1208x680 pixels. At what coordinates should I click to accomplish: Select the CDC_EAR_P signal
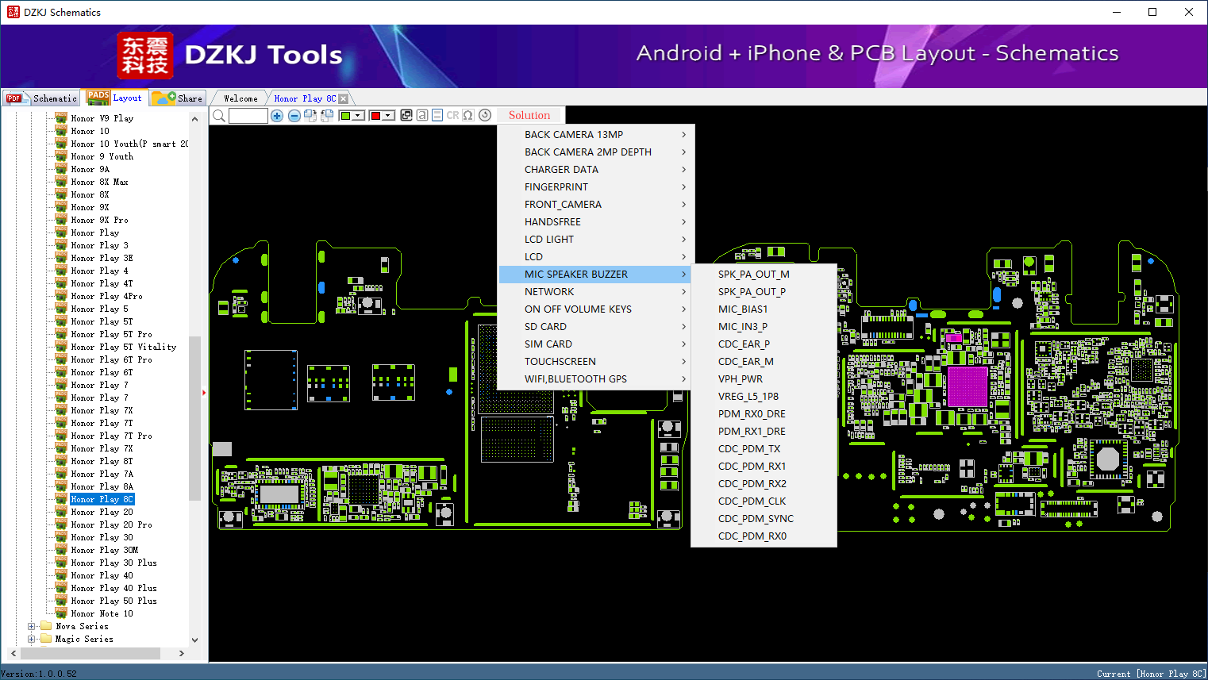pos(764,344)
